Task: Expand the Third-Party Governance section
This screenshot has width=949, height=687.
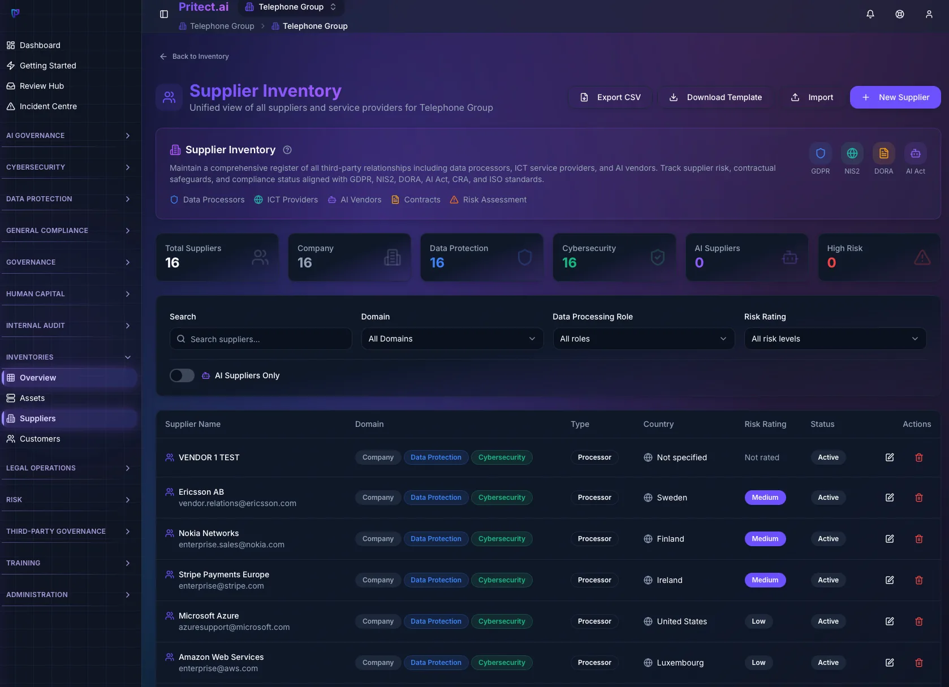Action: tap(68, 532)
